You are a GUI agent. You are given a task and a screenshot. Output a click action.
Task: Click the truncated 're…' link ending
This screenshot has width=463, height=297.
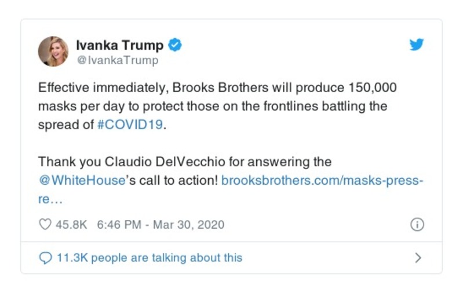(50, 198)
